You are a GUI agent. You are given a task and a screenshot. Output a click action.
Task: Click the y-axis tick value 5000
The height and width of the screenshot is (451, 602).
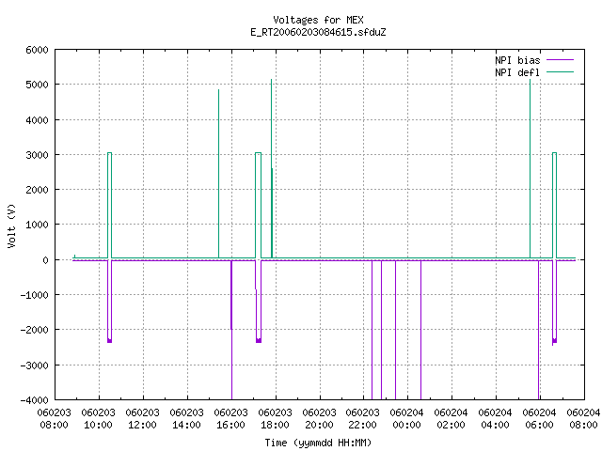(37, 85)
